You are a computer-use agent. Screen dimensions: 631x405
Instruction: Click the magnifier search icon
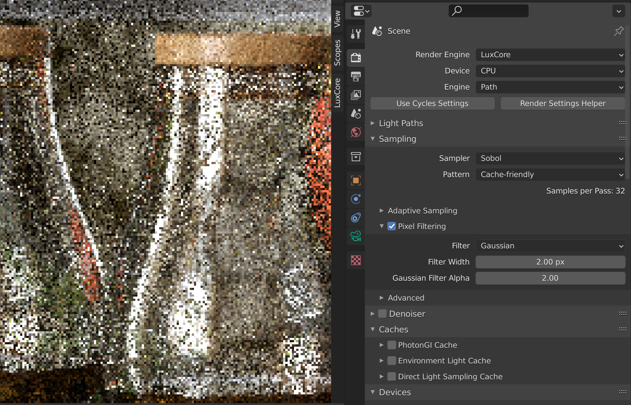(457, 11)
